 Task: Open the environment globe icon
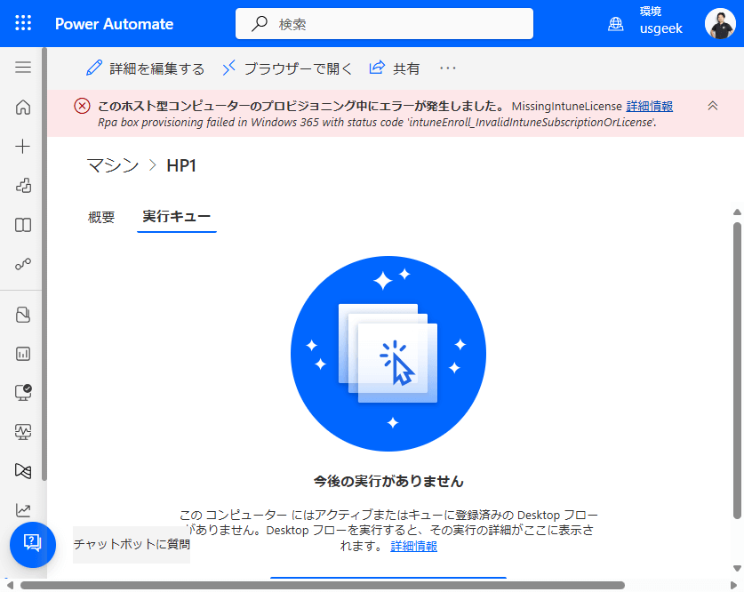[615, 24]
